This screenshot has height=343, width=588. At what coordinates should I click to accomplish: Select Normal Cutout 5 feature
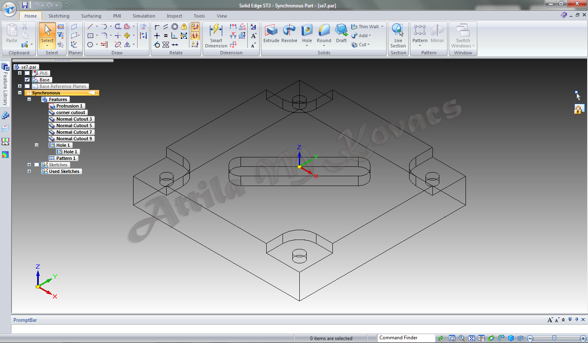71,126
